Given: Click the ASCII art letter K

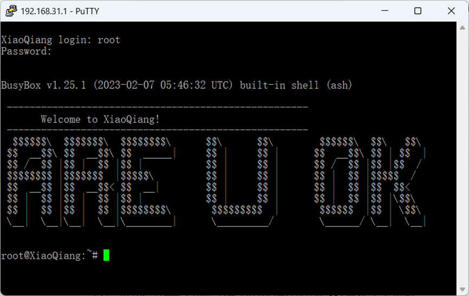Looking at the screenshot, I should 398,182.
